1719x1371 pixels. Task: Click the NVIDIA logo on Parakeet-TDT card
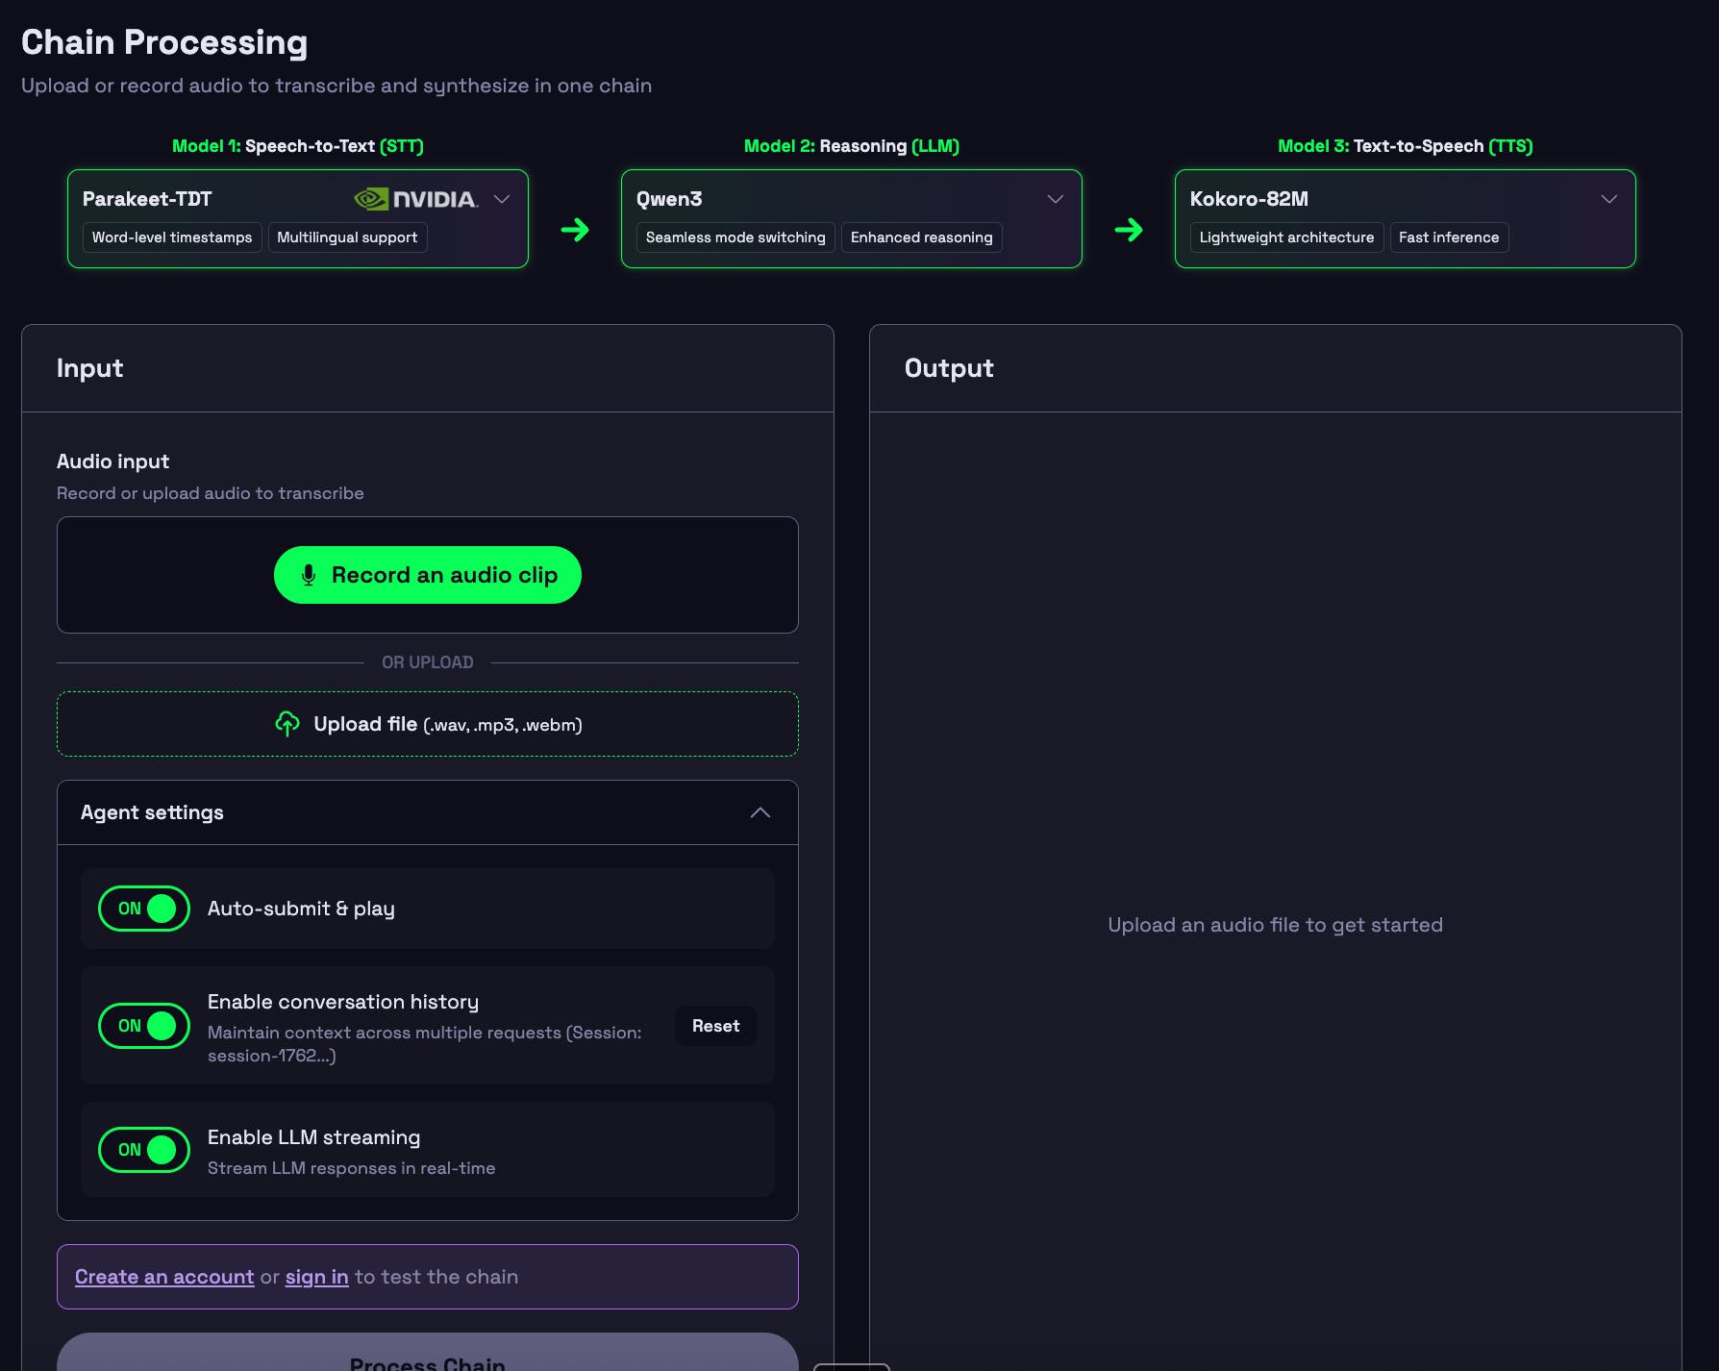(415, 199)
